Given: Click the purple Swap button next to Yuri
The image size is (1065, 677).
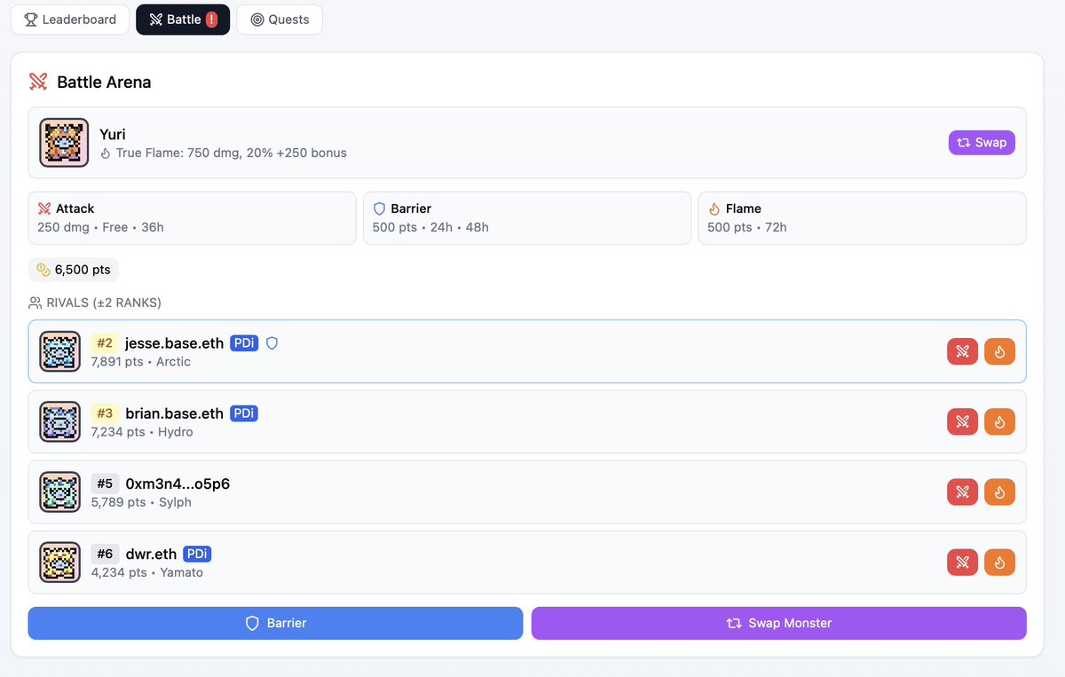Looking at the screenshot, I should [x=982, y=142].
